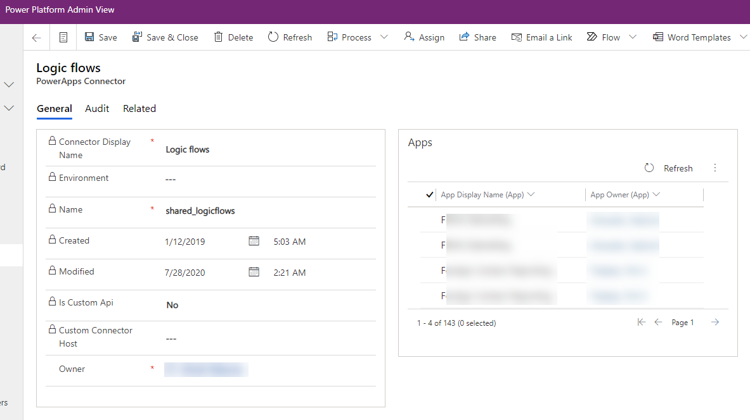Viewport: 750px width, 420px height.
Task: Open the Modified date calendar picker
Action: [x=254, y=272]
